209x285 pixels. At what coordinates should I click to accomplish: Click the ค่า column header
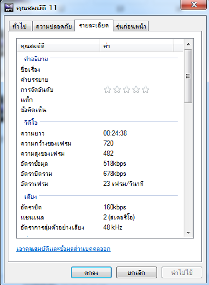[136, 46]
